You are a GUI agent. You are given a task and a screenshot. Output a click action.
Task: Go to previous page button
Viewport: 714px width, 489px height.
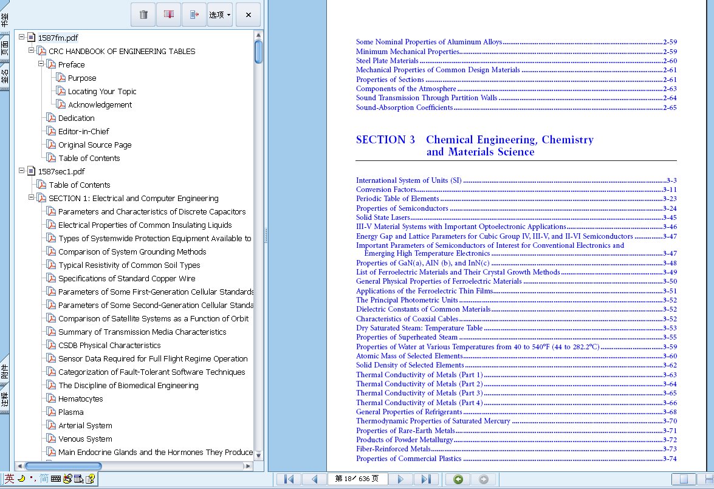[314, 479]
